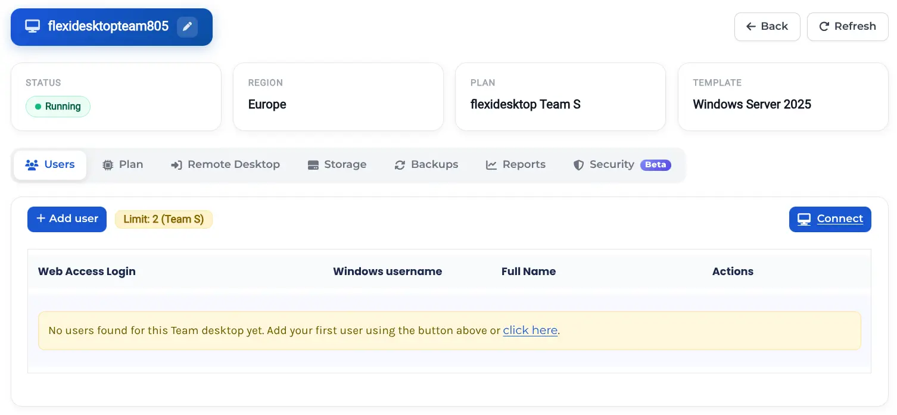View the Reports tab
The height and width of the screenshot is (415, 897).
516,165
